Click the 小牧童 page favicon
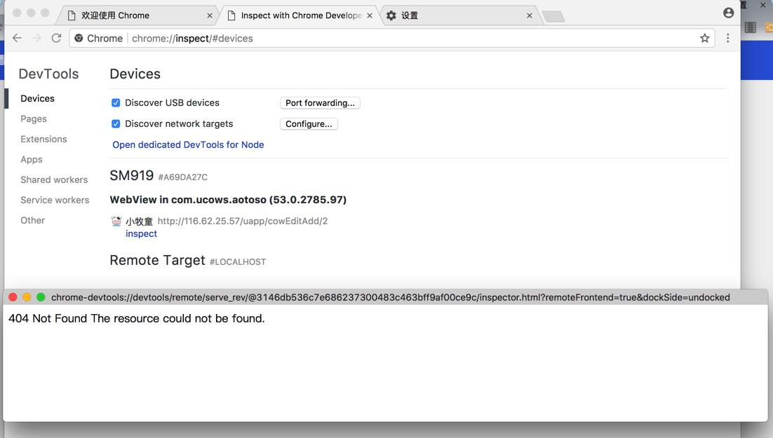 click(x=116, y=221)
